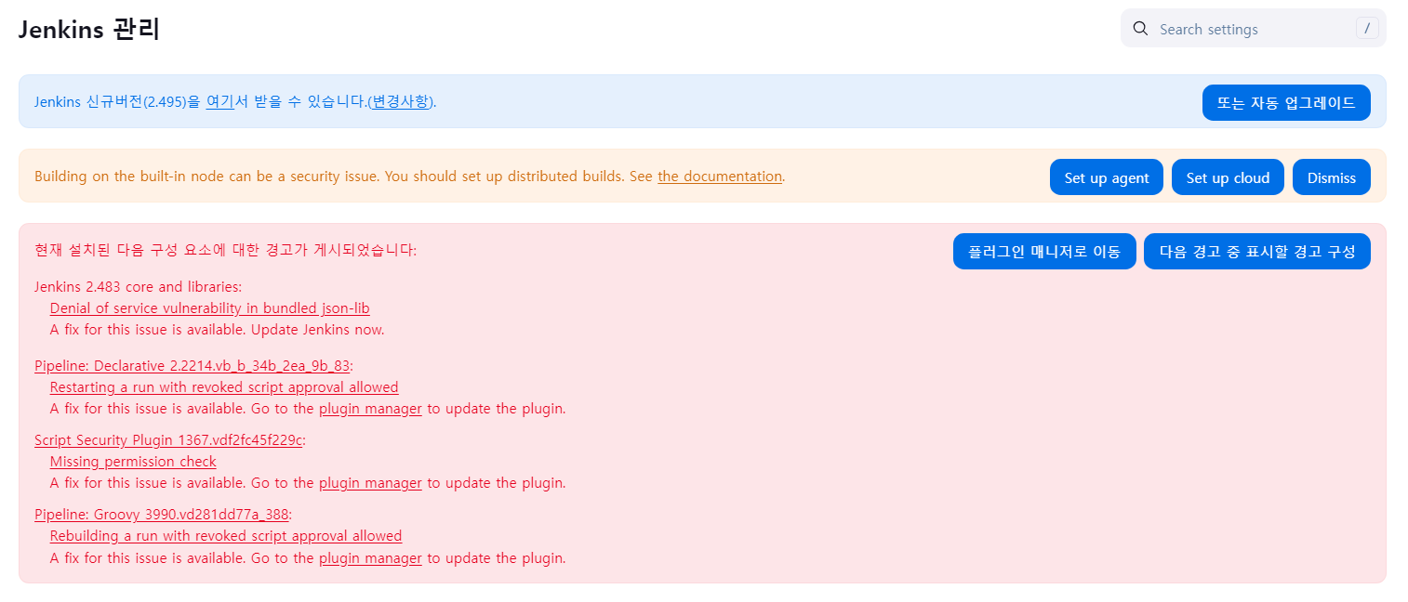Open the 여기 download link
The height and width of the screenshot is (602, 1408).
tap(219, 101)
